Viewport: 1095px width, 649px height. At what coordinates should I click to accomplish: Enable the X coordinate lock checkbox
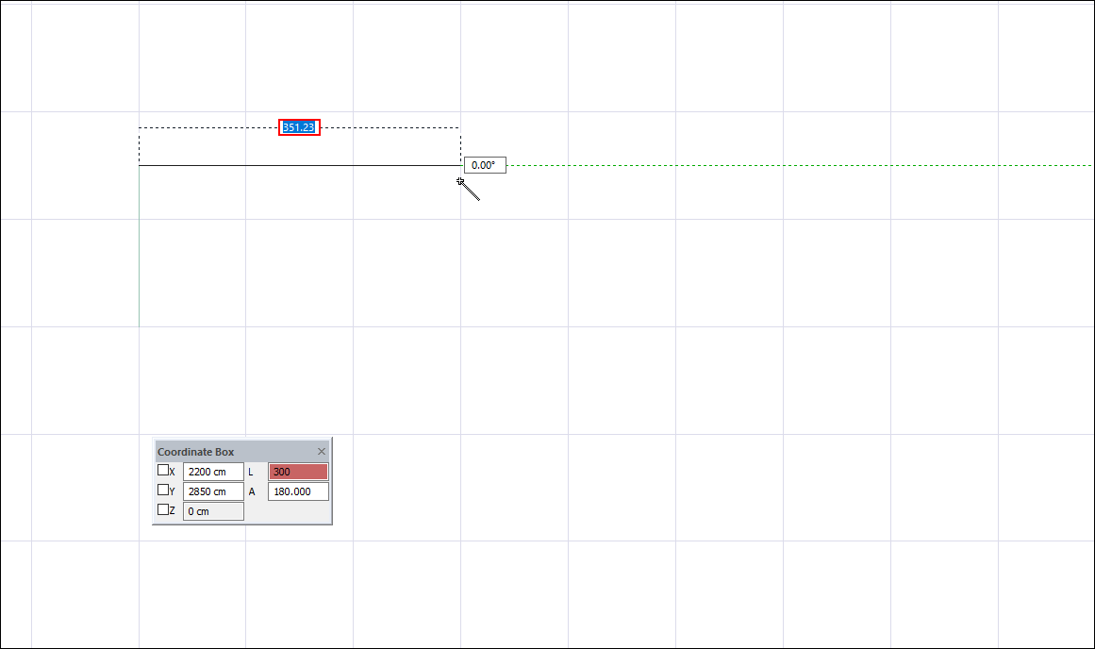click(x=163, y=470)
